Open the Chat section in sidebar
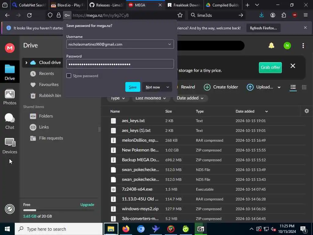The image size is (313, 235). coord(9,121)
